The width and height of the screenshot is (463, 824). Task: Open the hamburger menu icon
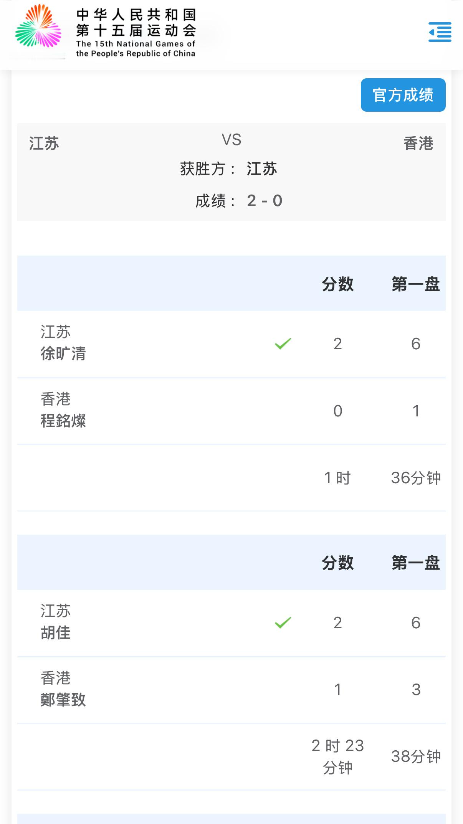tap(440, 32)
